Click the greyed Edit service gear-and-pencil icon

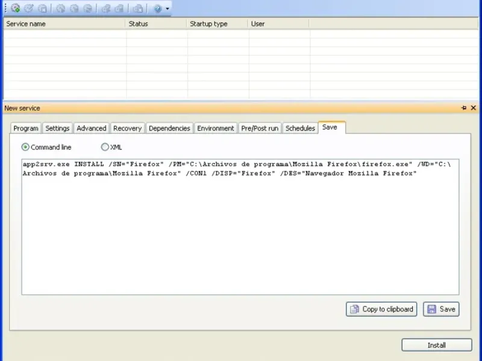click(29, 8)
